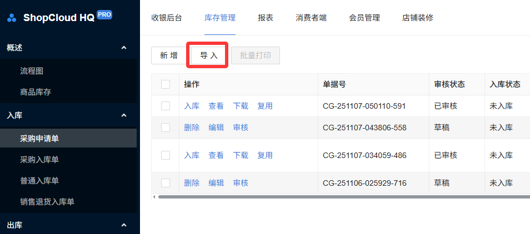Open 商品库存 in the sidebar
This screenshot has width=530, height=234.
(36, 92)
